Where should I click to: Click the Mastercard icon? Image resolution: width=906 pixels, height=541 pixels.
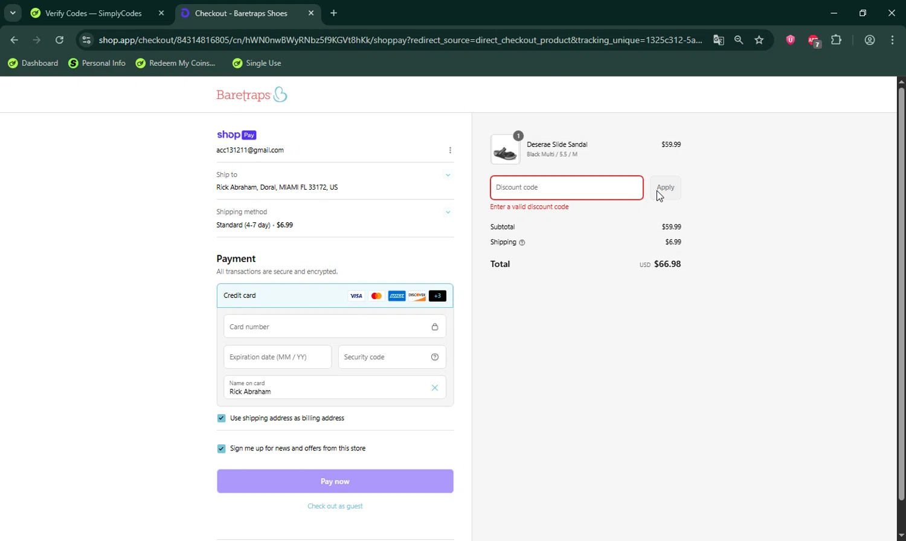[x=376, y=296]
